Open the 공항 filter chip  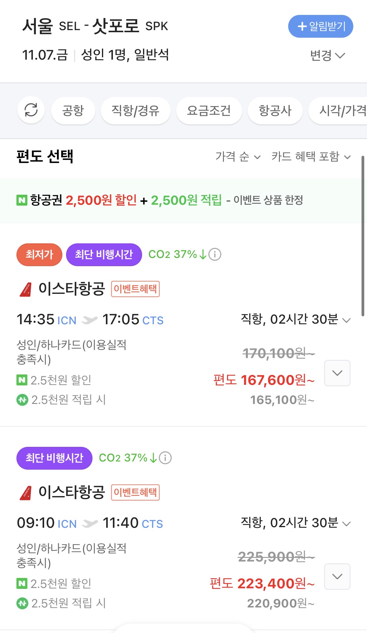(x=73, y=110)
